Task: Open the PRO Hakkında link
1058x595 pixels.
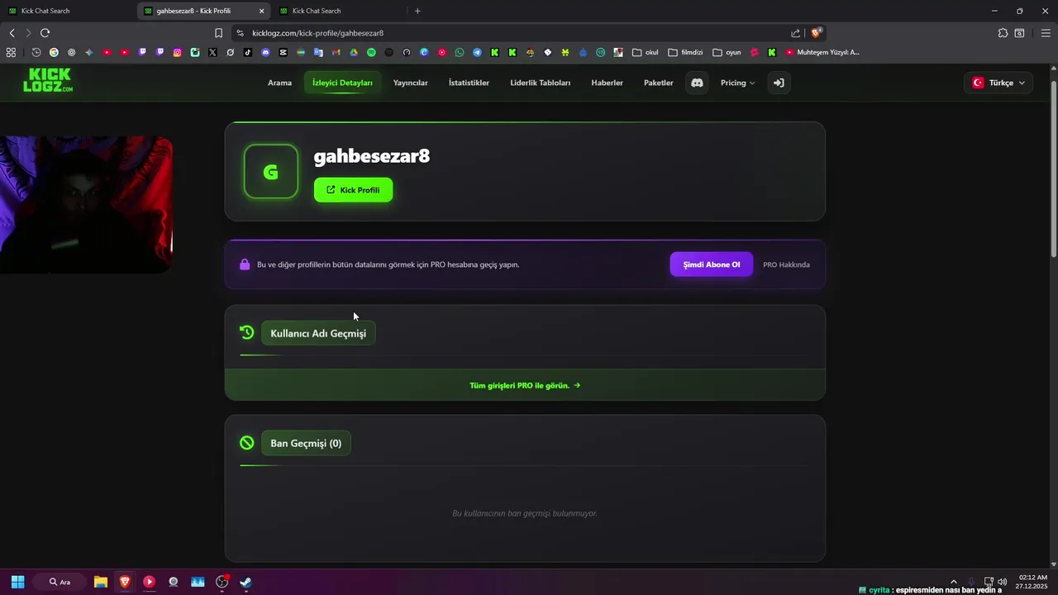Action: coord(786,264)
